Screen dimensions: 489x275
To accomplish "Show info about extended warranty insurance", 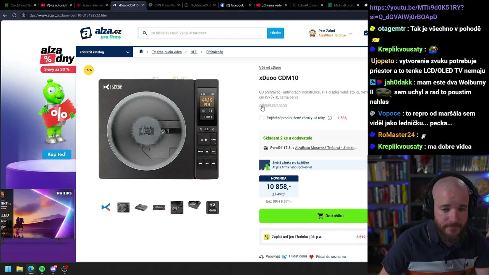I will [x=330, y=118].
